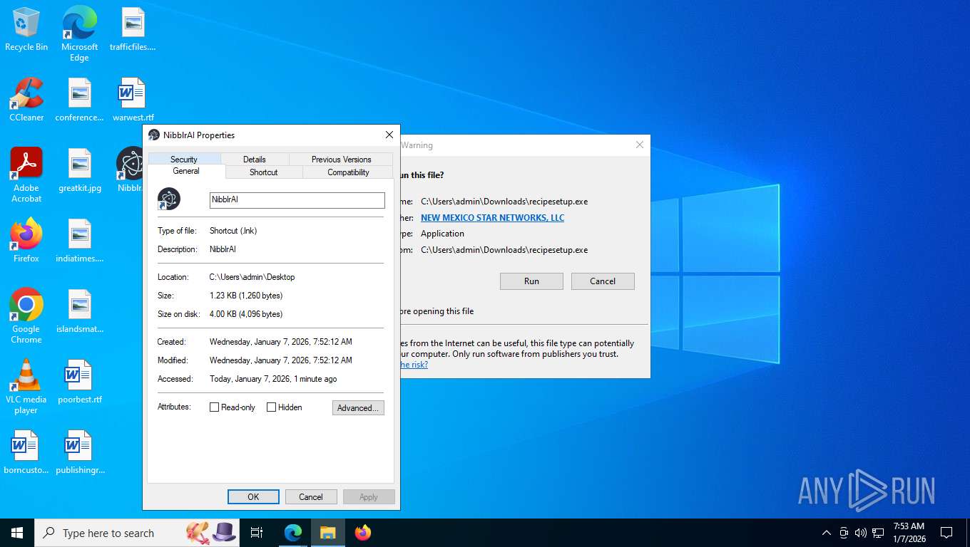Confirm Properties with OK button
Viewport: 970px width, 547px height.
pos(253,497)
